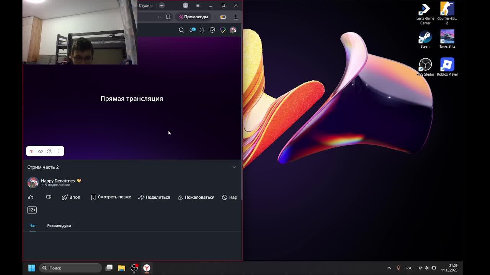Show hidden system tray icons chevron
This screenshot has height=275, width=490.
point(389,268)
